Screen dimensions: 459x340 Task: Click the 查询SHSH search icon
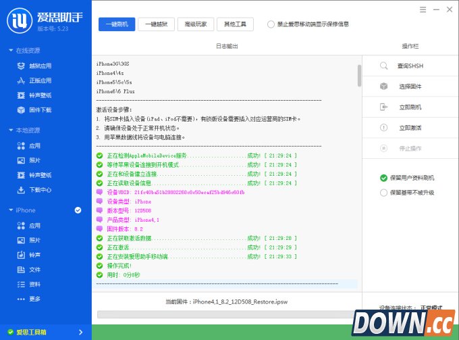383,66
